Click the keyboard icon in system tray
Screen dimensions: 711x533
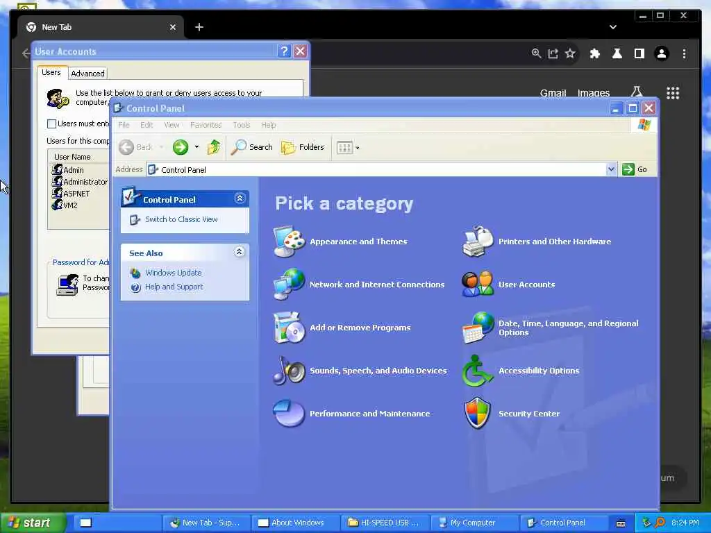(x=621, y=523)
